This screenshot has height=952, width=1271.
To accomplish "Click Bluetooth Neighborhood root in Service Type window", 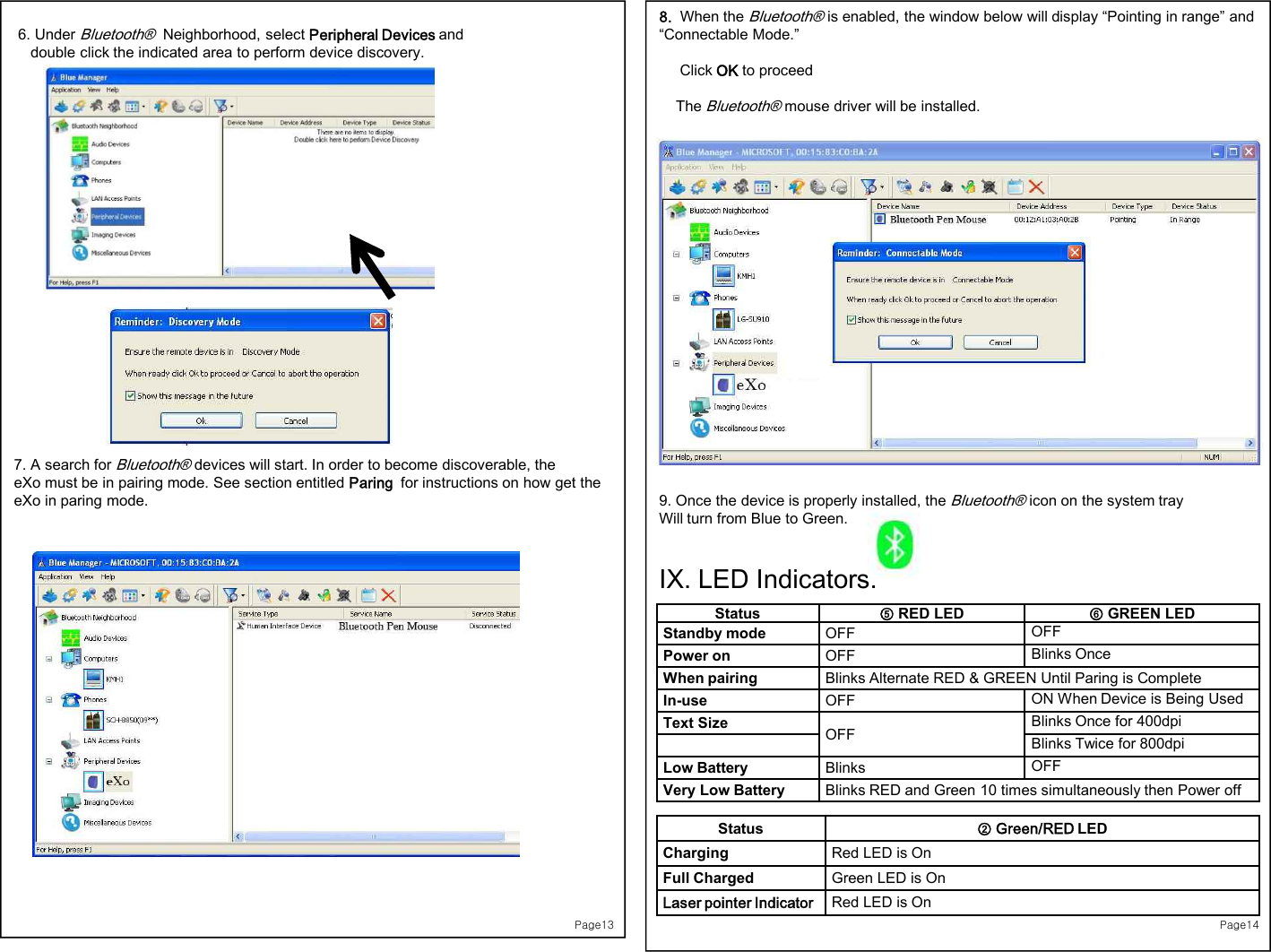I will [99, 618].
